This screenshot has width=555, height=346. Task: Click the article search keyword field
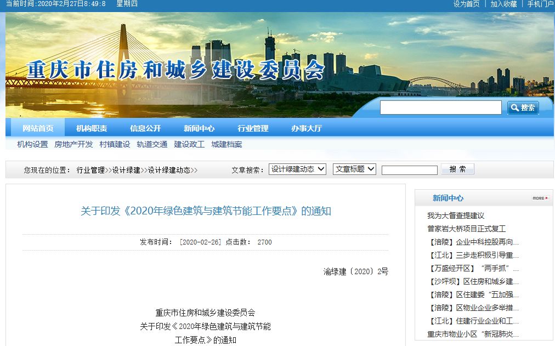[409, 170]
